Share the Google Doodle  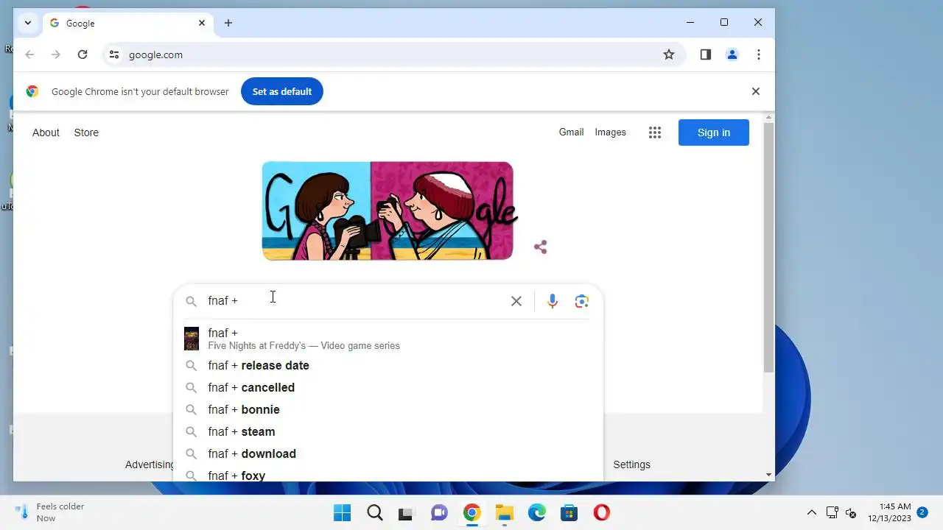tap(541, 247)
